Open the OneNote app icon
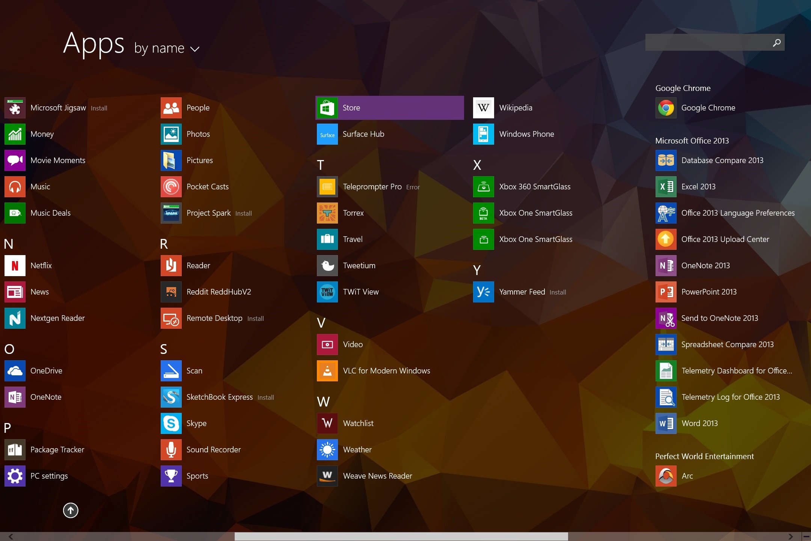 coord(15,397)
